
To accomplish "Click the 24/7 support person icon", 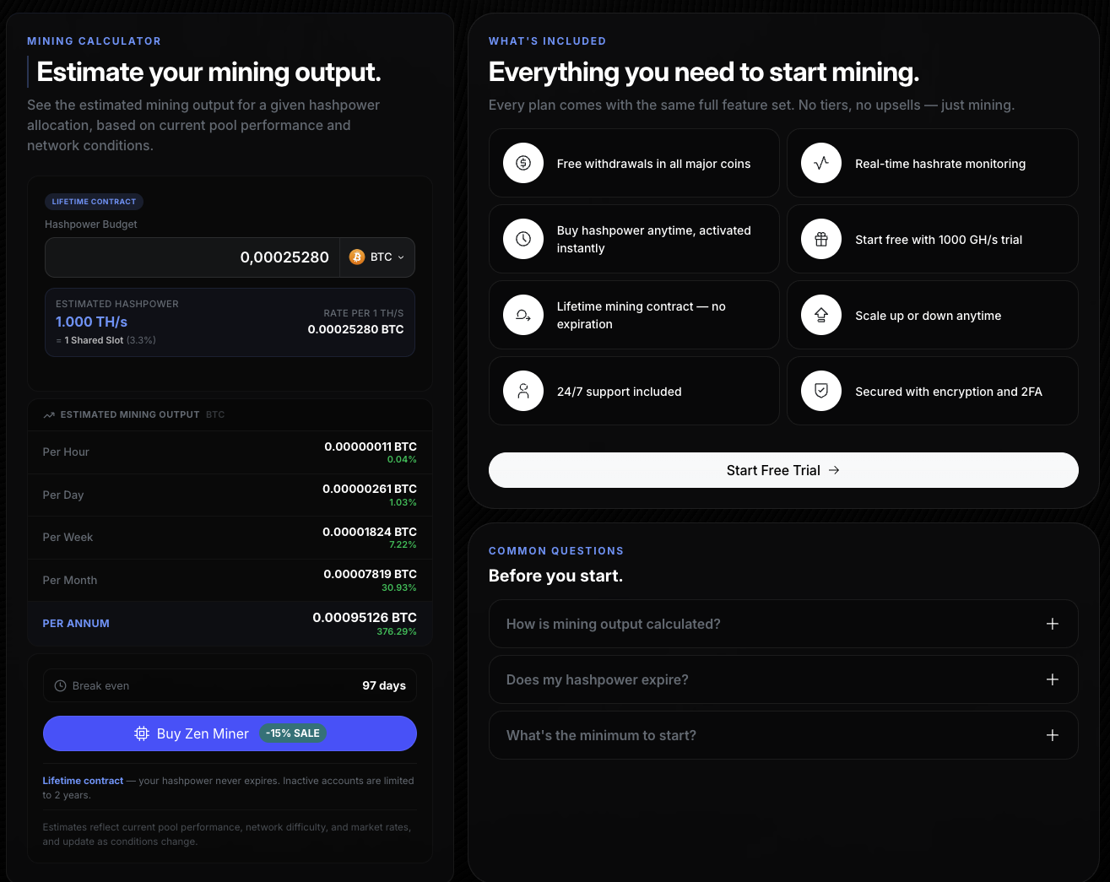I will coord(523,391).
